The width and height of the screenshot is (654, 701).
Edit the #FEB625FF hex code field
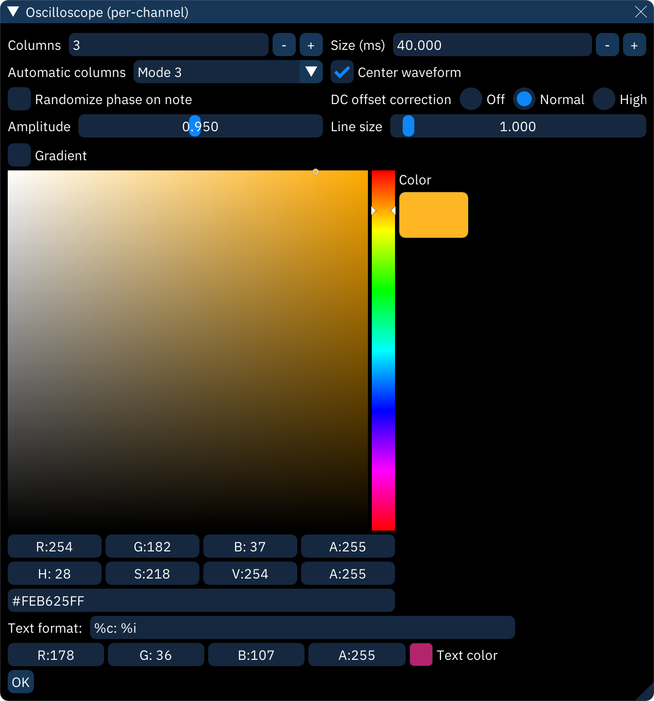pos(201,600)
